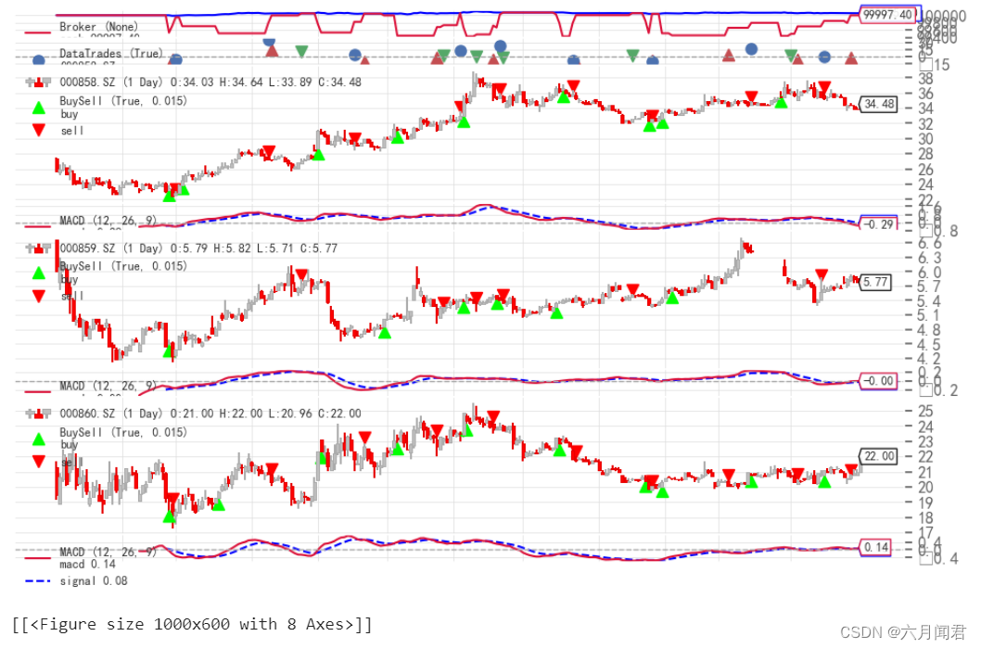Click the 99997.40 broker value tag

point(887,15)
